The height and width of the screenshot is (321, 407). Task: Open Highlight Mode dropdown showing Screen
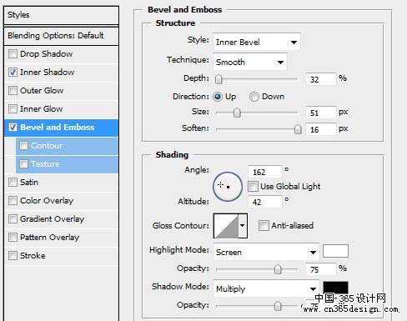266,252
